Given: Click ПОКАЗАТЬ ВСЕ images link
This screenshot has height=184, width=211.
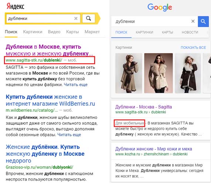Looking at the screenshot, I should click(x=193, y=47).
